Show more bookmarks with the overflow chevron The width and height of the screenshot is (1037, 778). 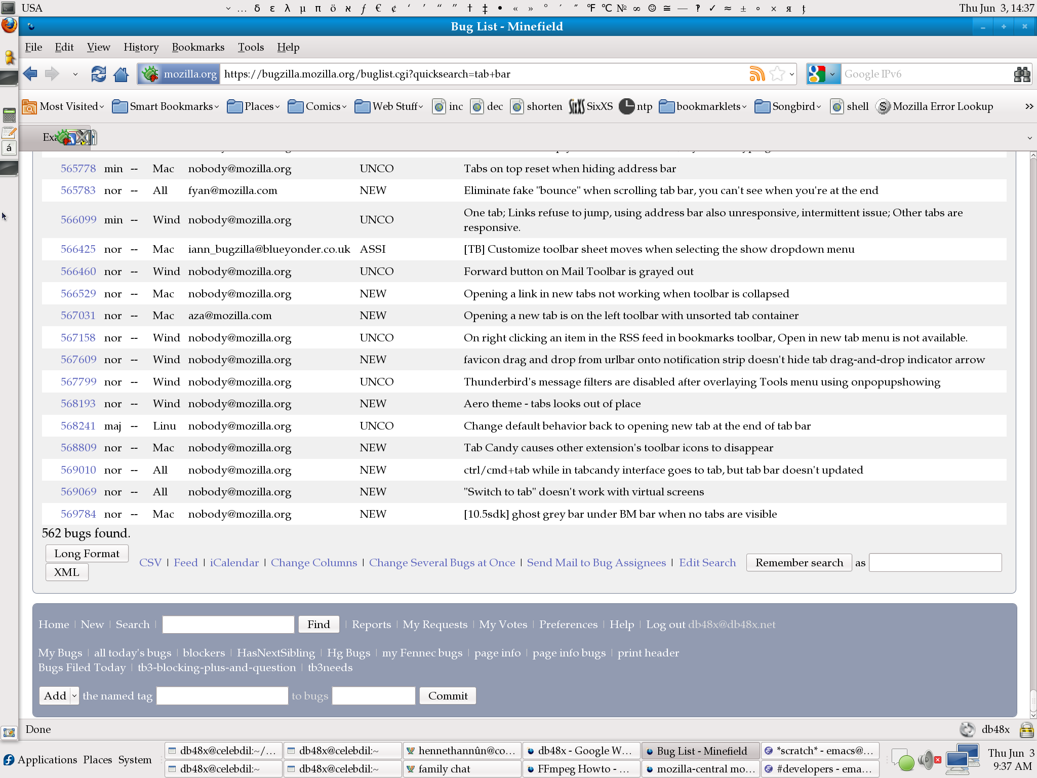(x=1029, y=106)
